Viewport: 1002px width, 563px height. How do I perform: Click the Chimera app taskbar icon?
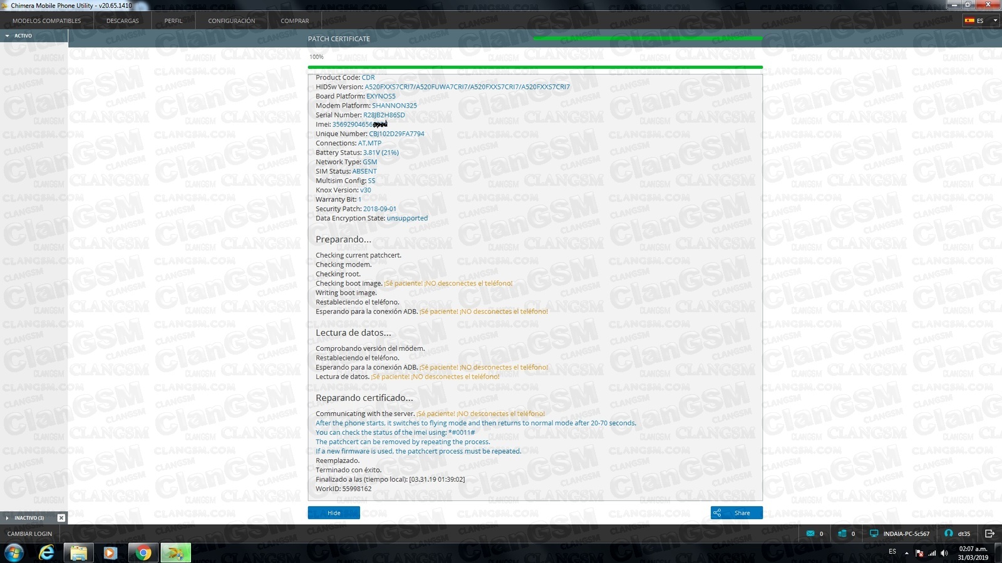click(x=175, y=553)
